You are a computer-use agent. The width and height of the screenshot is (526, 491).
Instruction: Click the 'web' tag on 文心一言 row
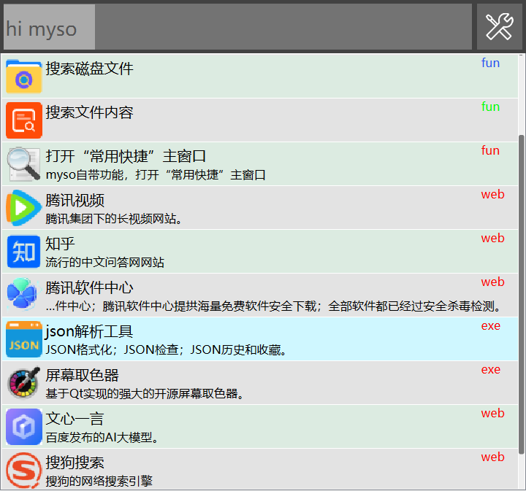[493, 414]
